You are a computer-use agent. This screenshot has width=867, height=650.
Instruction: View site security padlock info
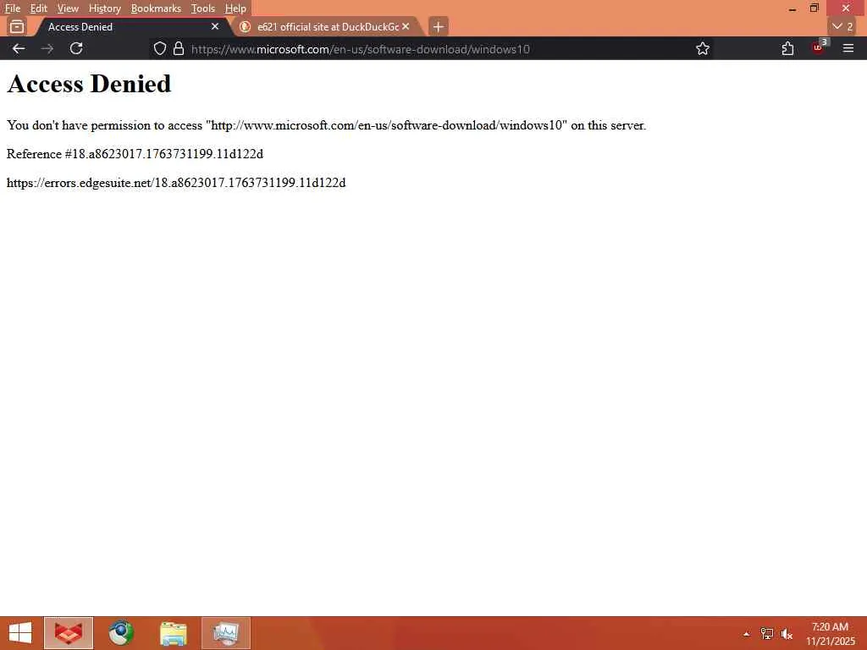point(179,48)
